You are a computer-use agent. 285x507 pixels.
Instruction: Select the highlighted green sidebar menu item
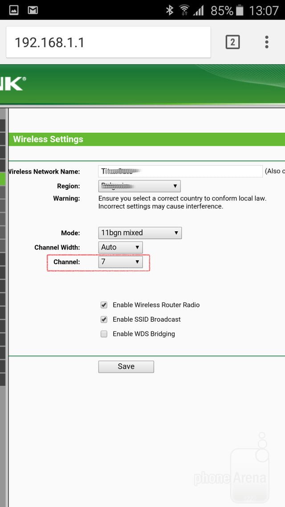(x=3, y=178)
